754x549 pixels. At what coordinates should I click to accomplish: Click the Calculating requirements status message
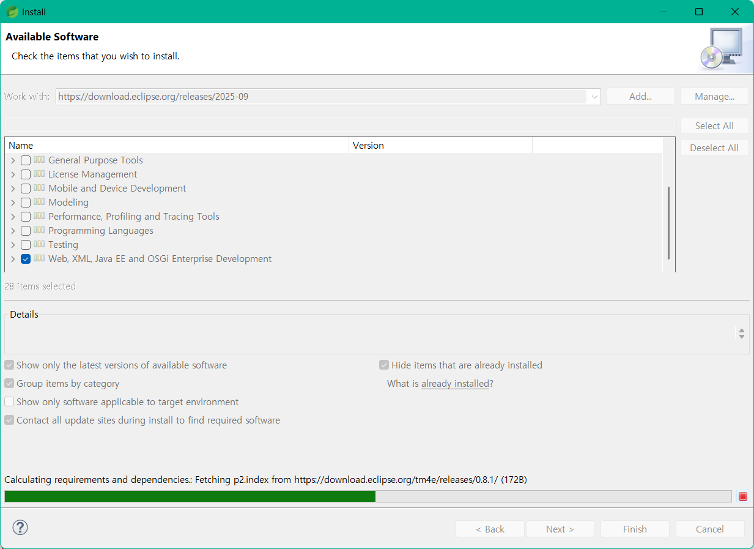click(265, 480)
